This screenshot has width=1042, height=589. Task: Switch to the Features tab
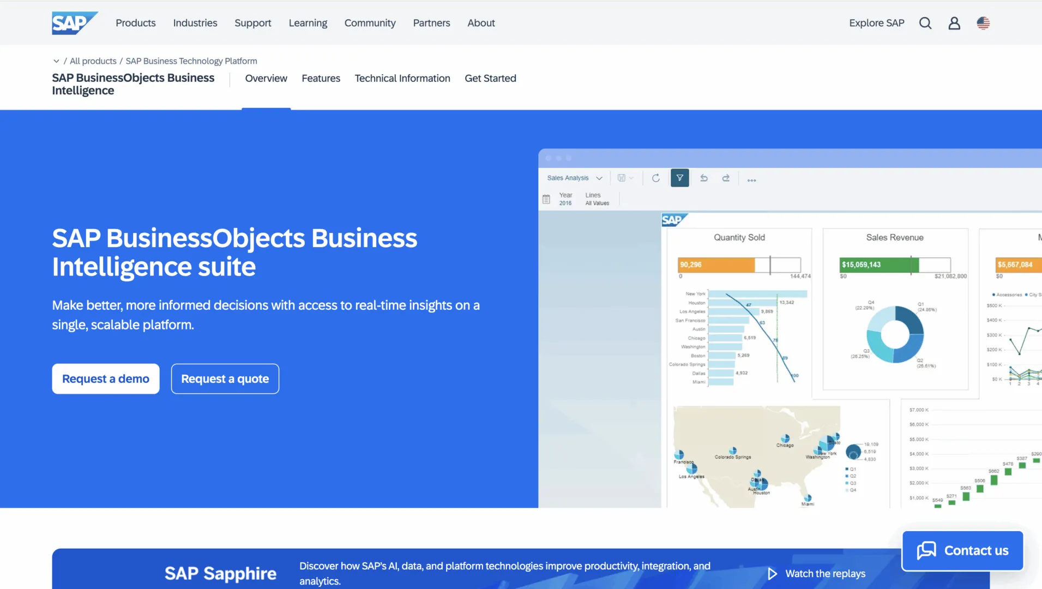pos(321,79)
